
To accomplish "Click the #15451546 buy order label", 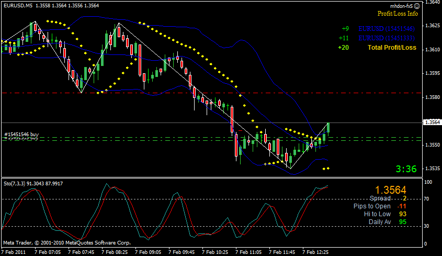I will 21,135.
